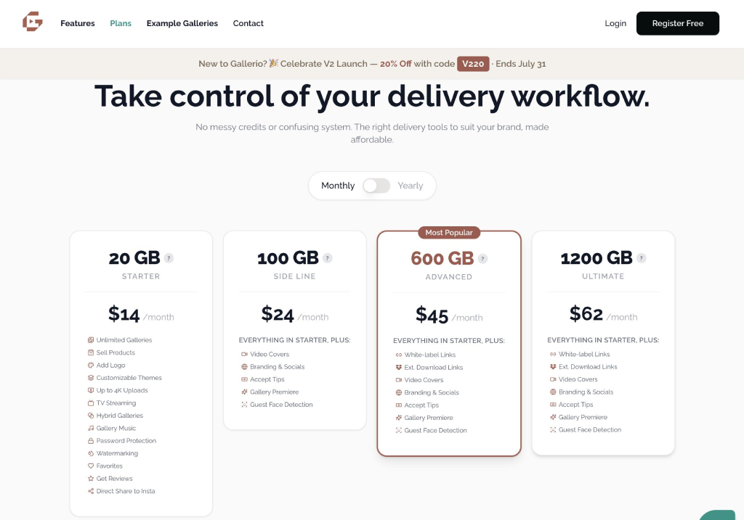Click the help icon beside 20 GB
This screenshot has height=520, width=744.
[x=169, y=258]
